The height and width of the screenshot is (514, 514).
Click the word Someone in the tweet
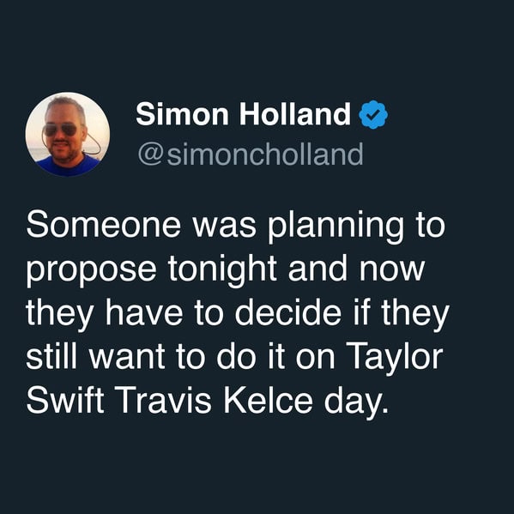(103, 225)
